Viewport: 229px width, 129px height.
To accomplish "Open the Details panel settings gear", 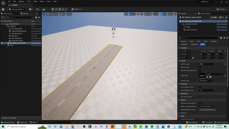I will pos(227,38).
